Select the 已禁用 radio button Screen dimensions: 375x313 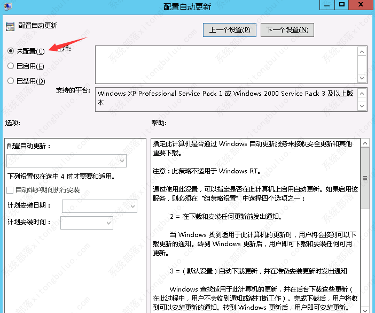pyautogui.click(x=11, y=81)
